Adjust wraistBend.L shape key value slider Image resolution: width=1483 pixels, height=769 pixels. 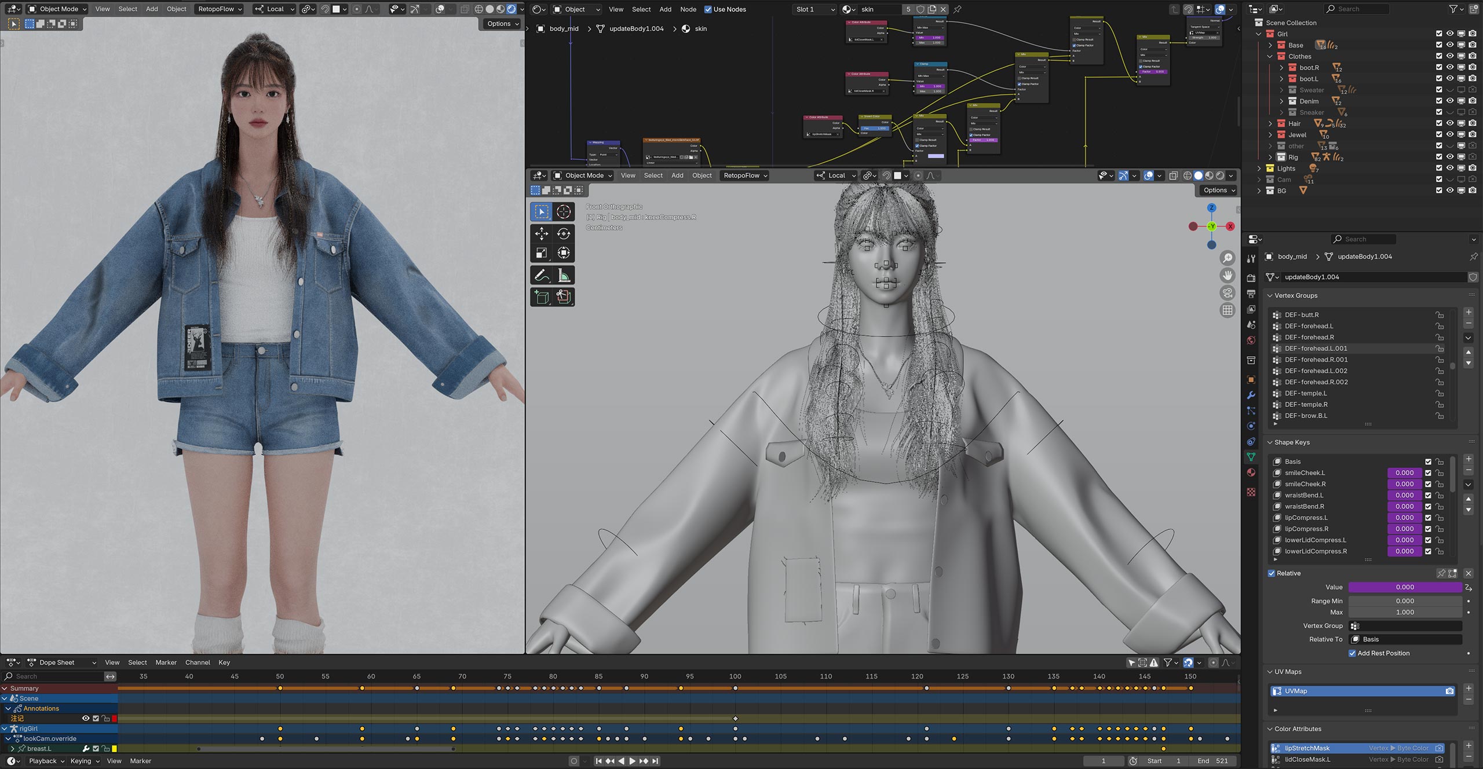pyautogui.click(x=1404, y=496)
